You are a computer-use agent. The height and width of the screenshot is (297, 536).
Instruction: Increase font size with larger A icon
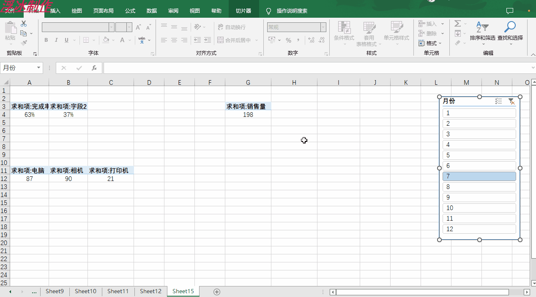point(138,27)
